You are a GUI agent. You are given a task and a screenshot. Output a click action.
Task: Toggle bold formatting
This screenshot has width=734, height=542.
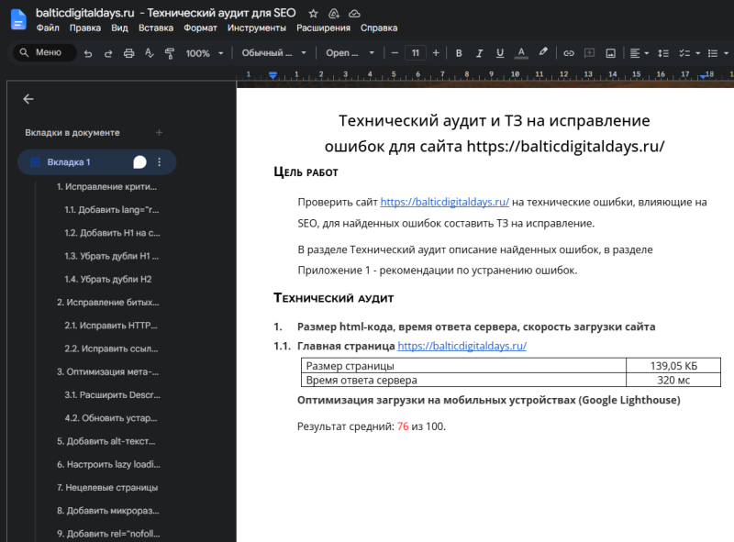point(459,53)
